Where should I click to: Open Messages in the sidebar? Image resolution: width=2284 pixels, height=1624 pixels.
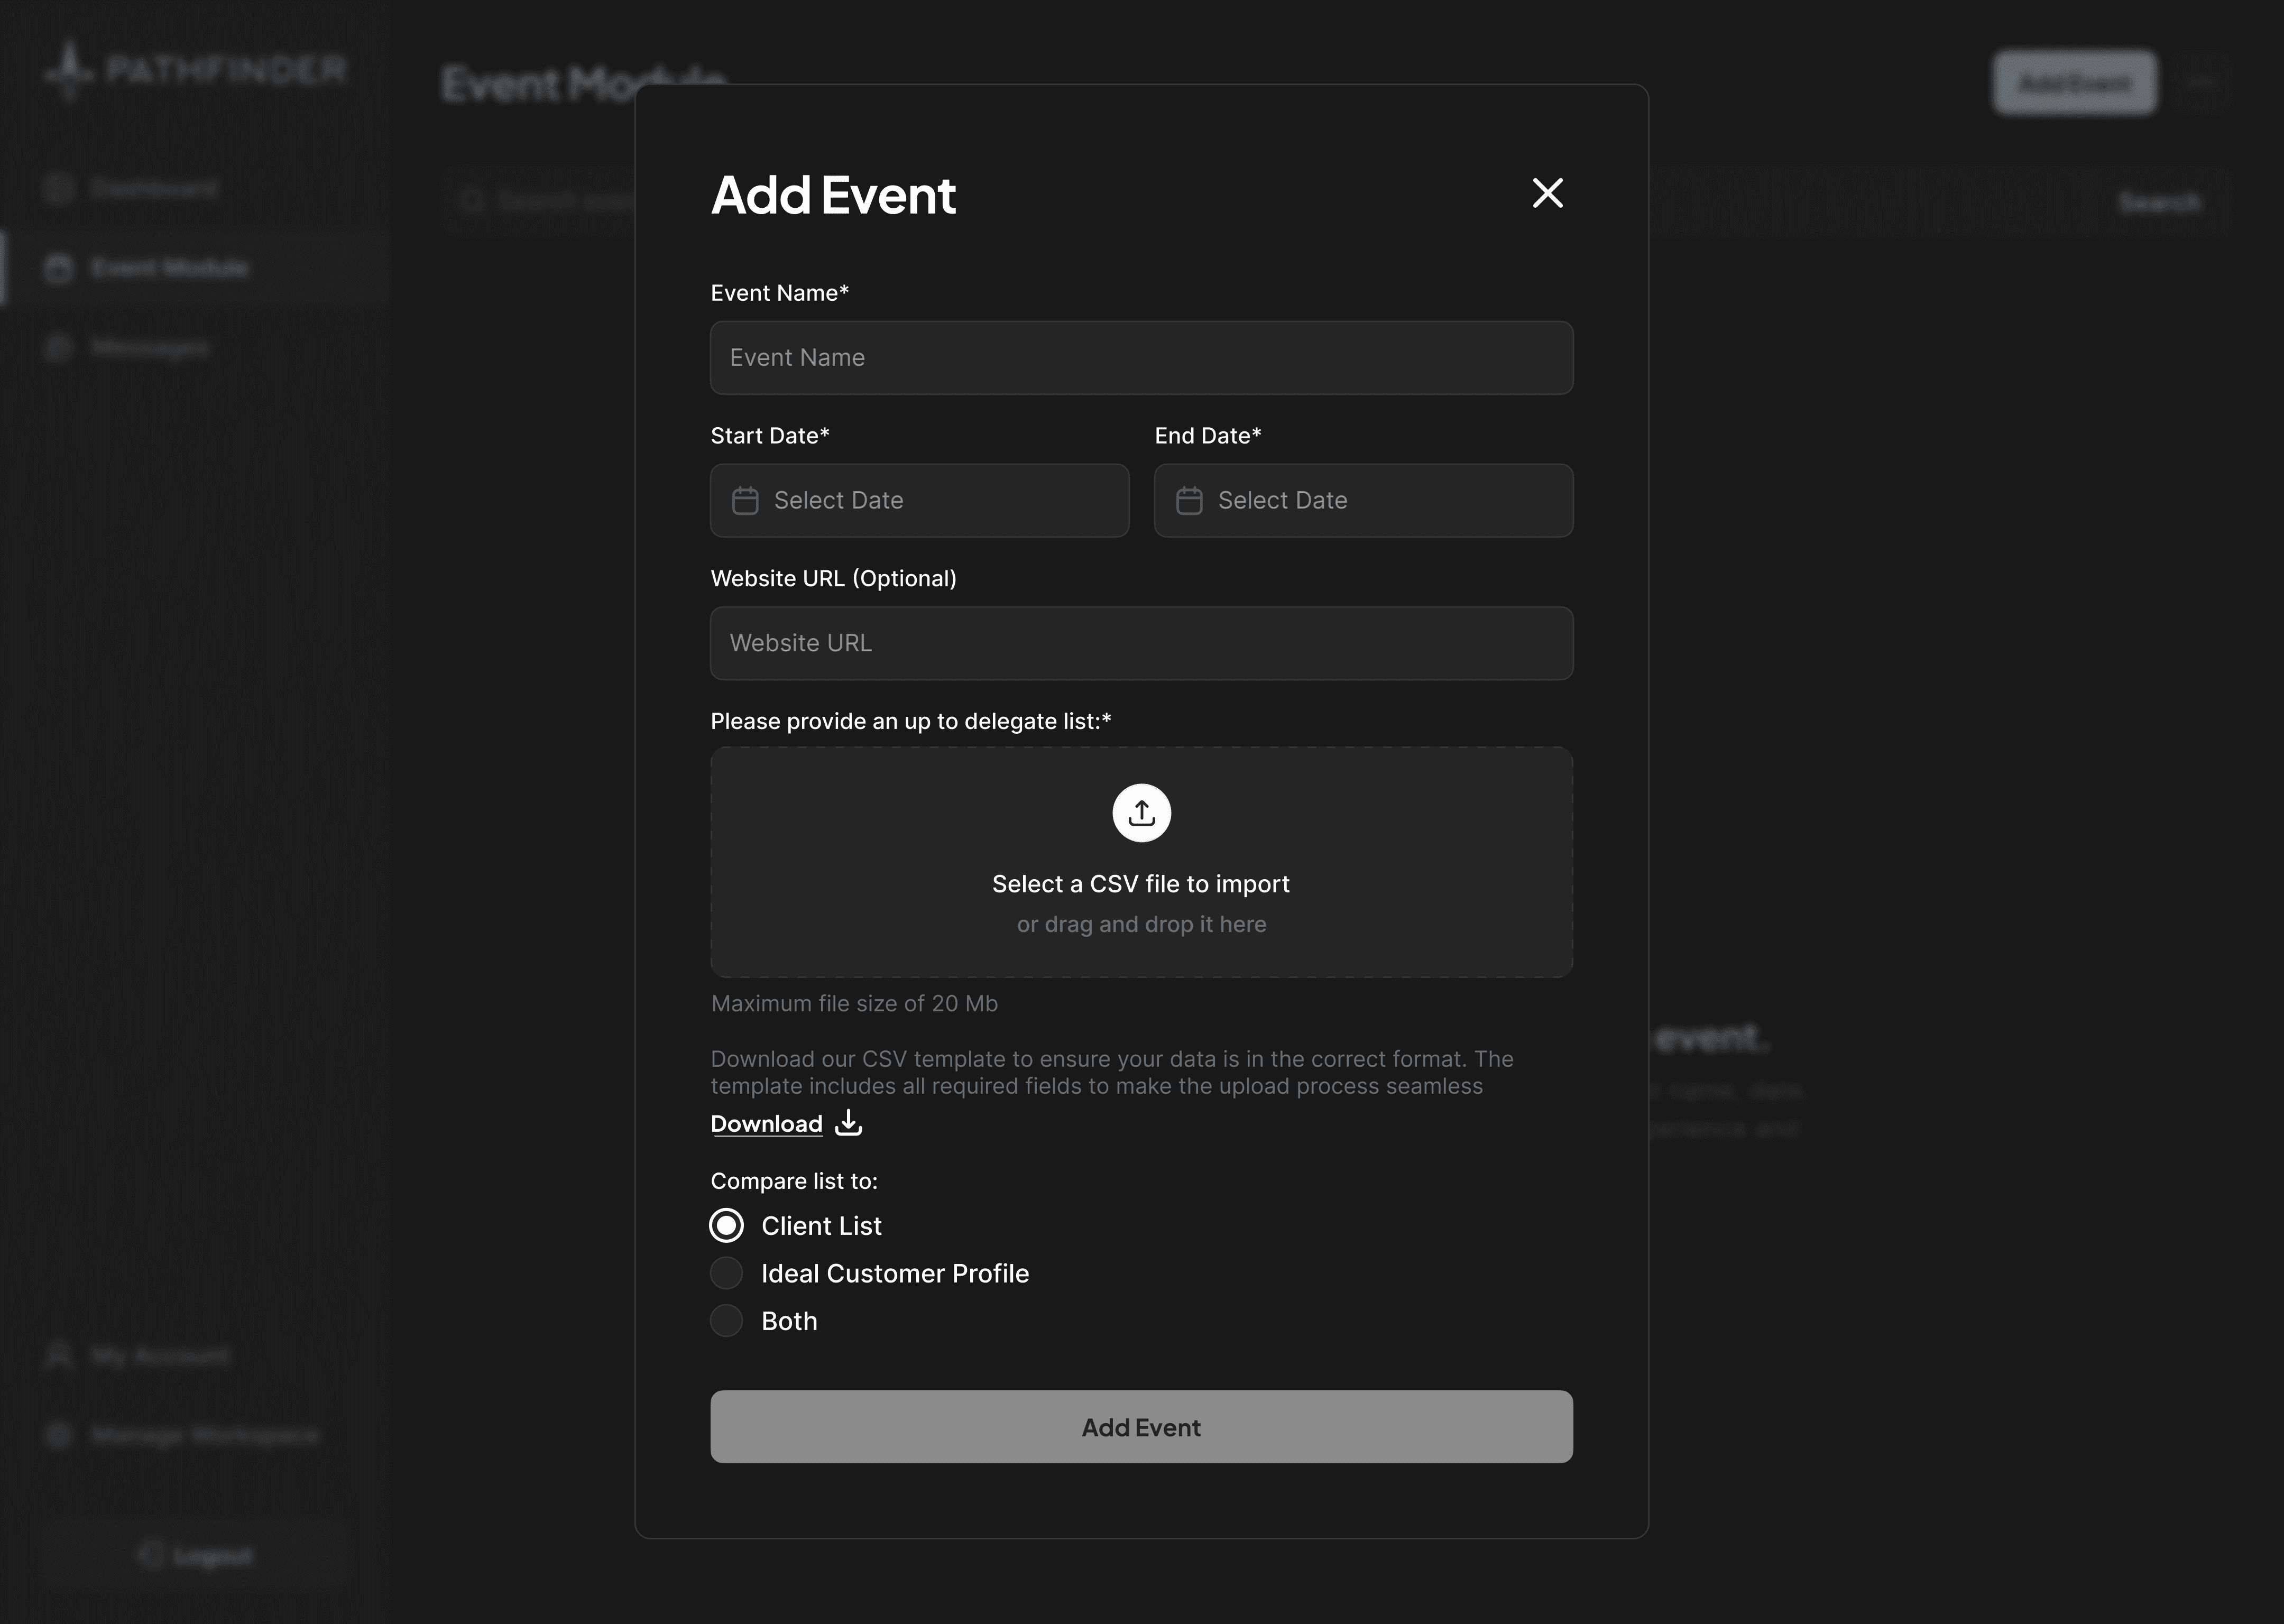point(150,347)
